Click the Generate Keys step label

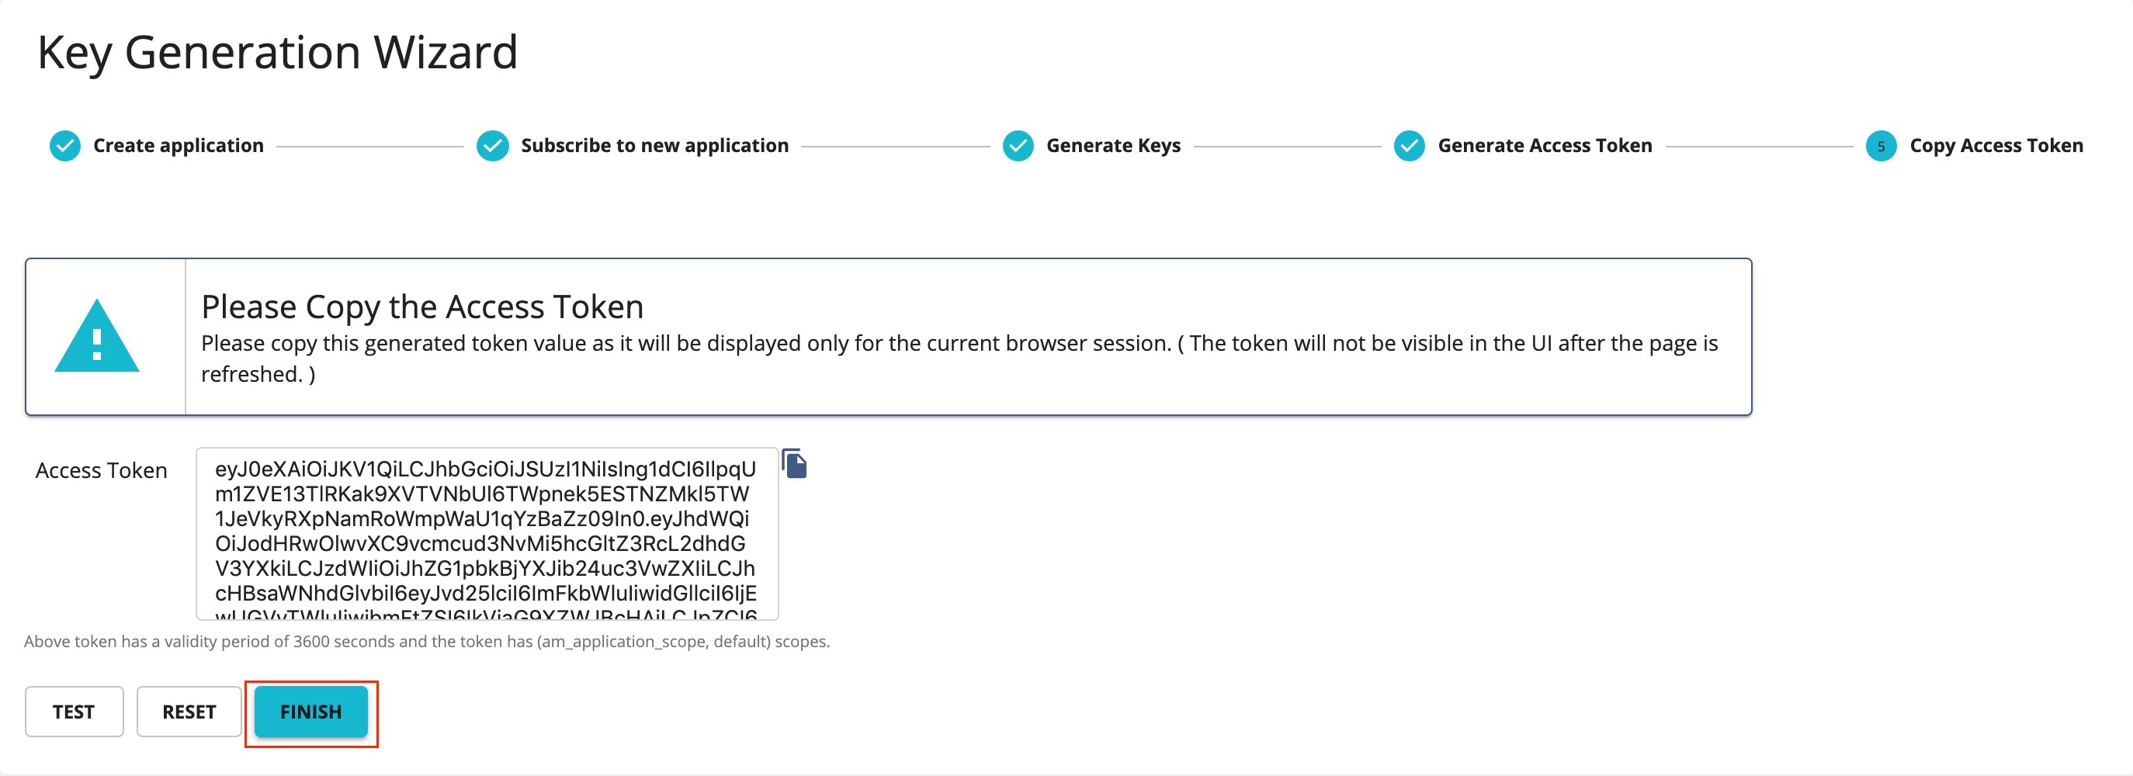(1114, 144)
